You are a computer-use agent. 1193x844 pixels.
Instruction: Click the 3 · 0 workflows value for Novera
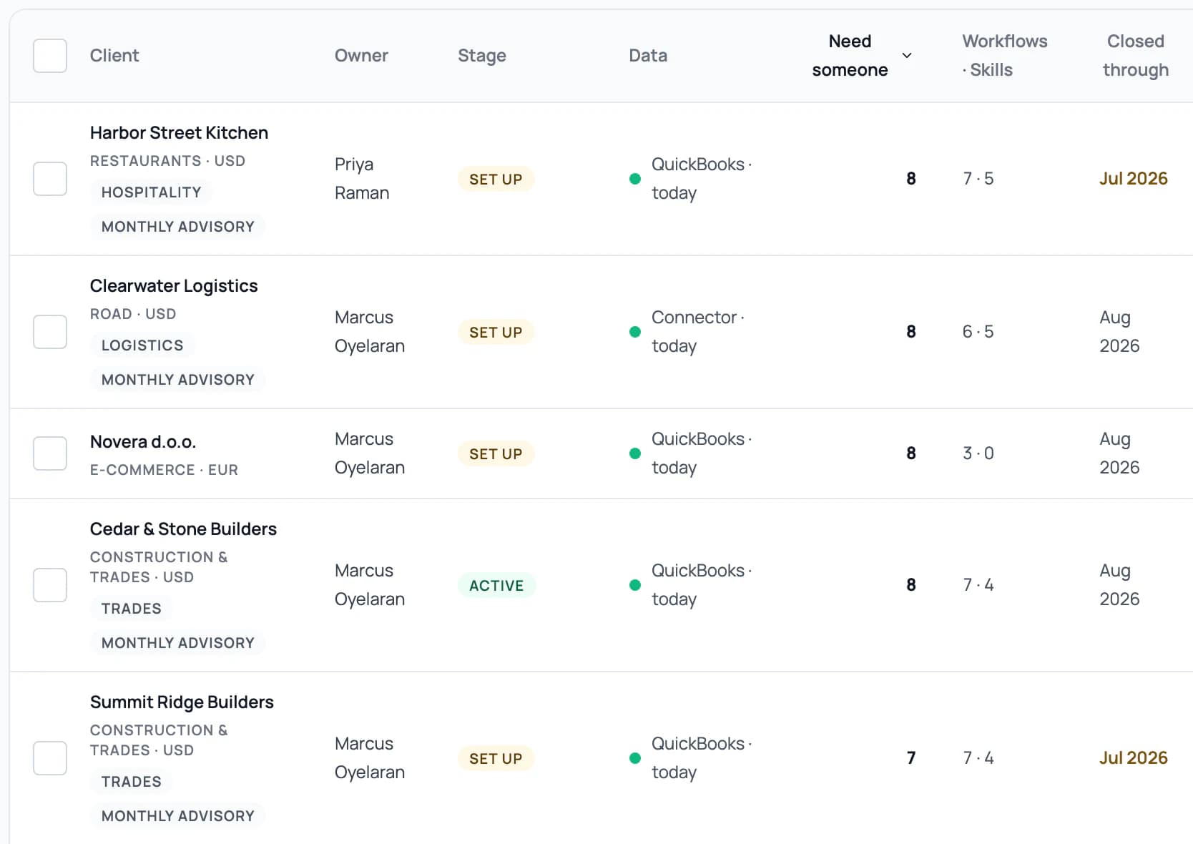(978, 453)
